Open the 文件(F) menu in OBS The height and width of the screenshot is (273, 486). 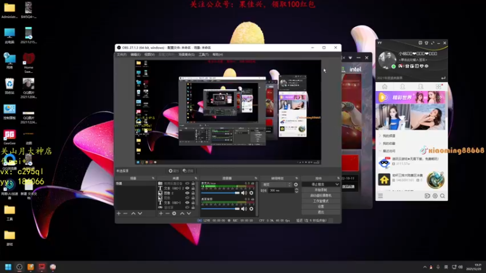coord(122,55)
